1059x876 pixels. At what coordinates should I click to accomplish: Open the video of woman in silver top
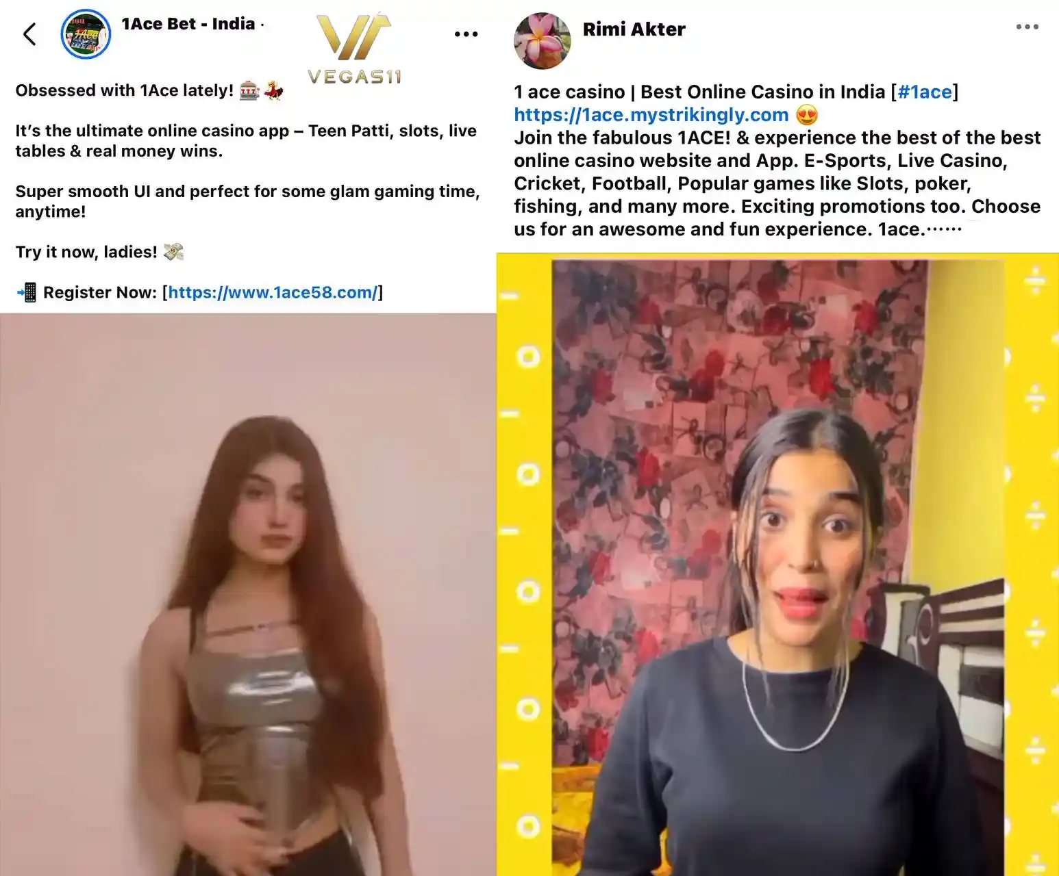pyautogui.click(x=248, y=595)
